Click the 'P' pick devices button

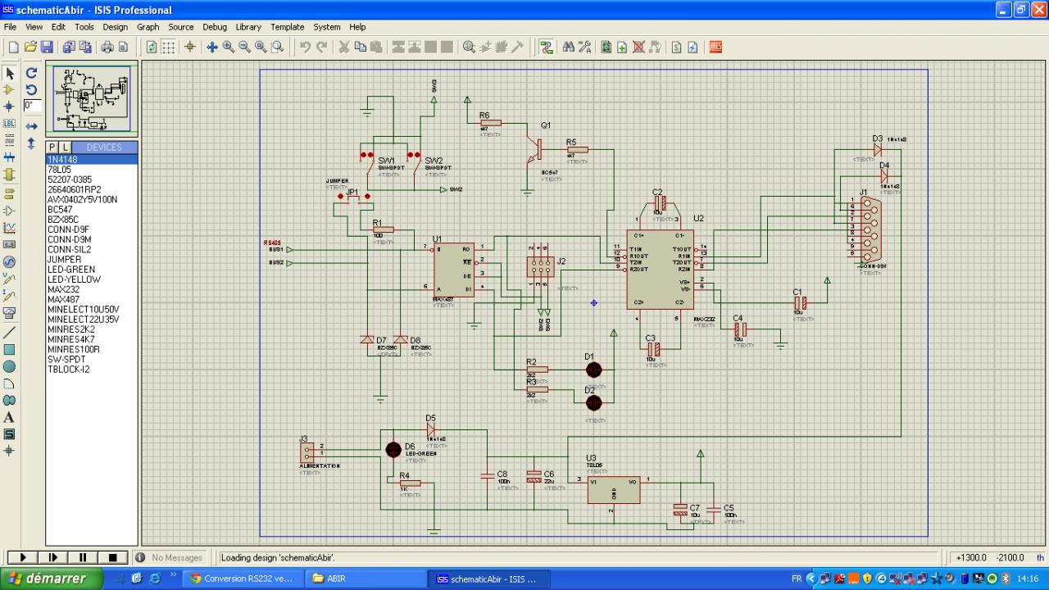52,147
